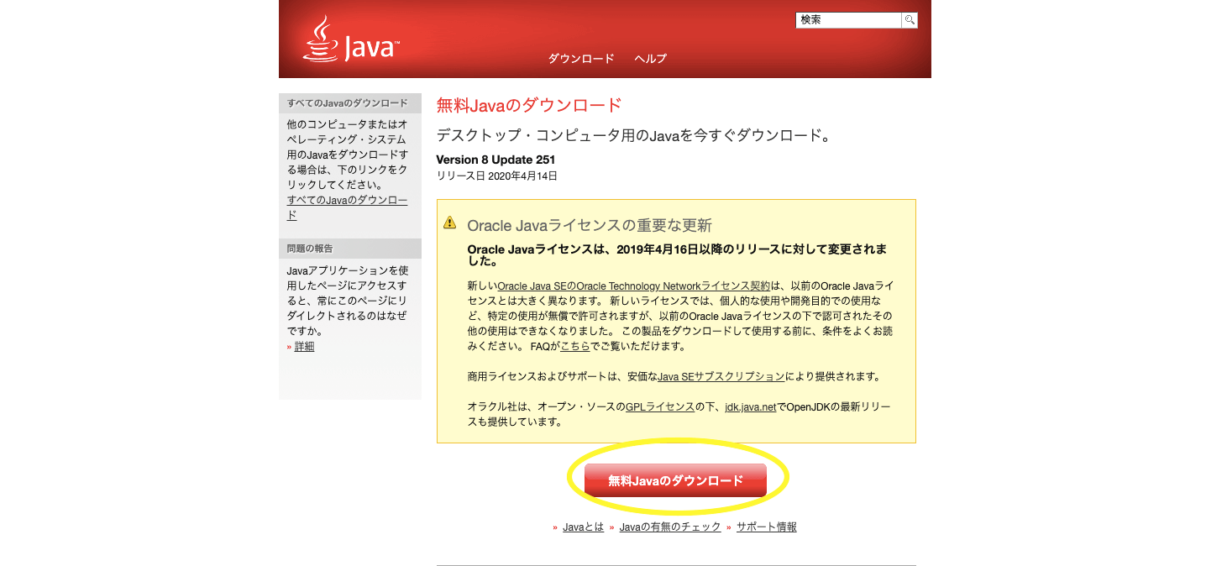Open the ダウンロード menu item
Viewport: 1206px width, 566px height.
coord(581,59)
